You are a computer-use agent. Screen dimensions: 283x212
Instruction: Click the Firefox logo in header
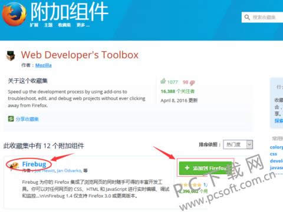point(14,14)
